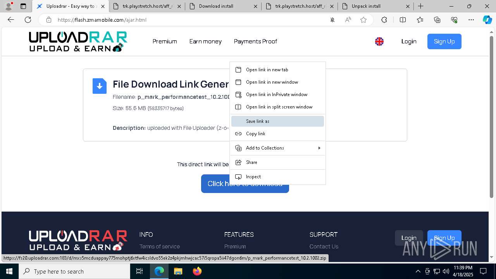Viewport: 496px width, 279px height.
Task: Add a new browser tab
Action: [x=421, y=6]
